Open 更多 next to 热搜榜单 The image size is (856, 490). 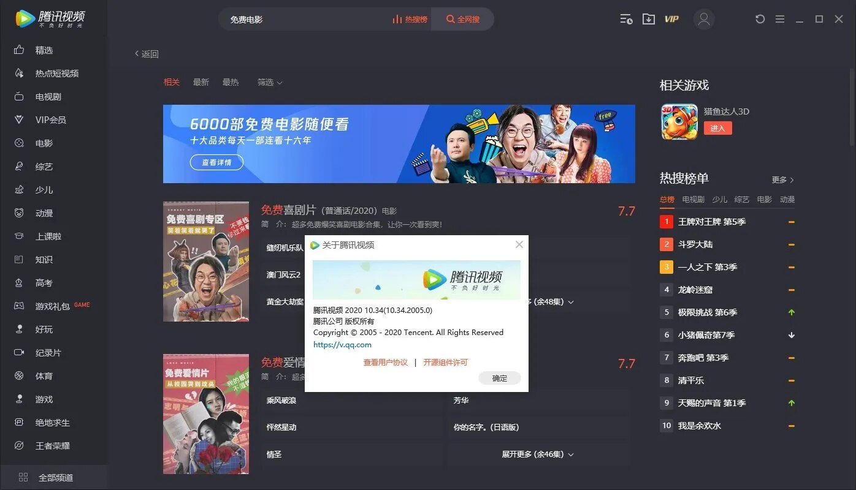[x=783, y=180]
